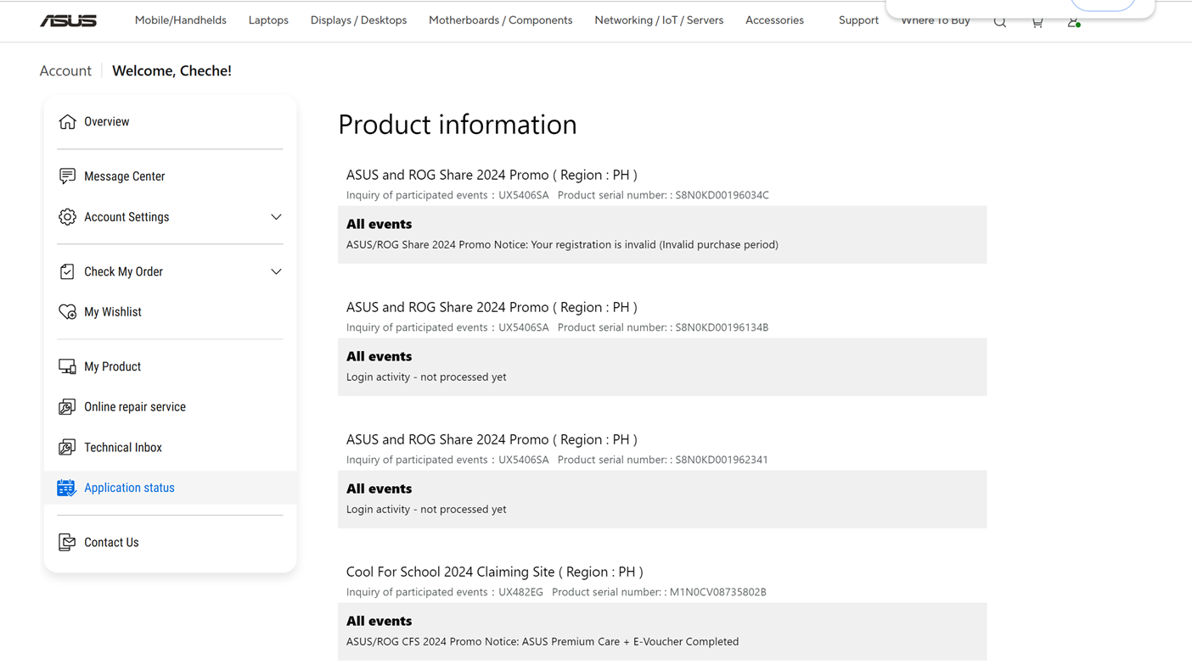Click the Technical Inbox icon
1192x670 pixels.
tap(67, 447)
